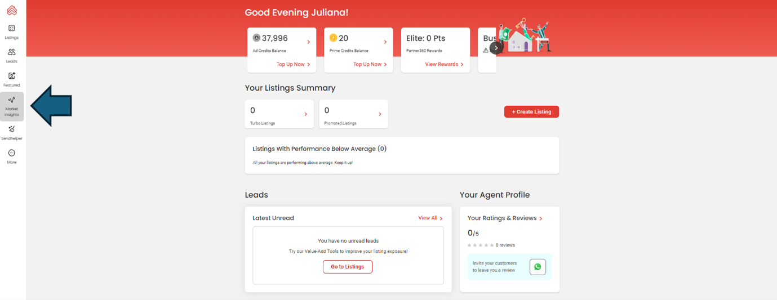777x300 pixels.
Task: Click Top Up Now for Prime Credits
Action: pos(370,64)
